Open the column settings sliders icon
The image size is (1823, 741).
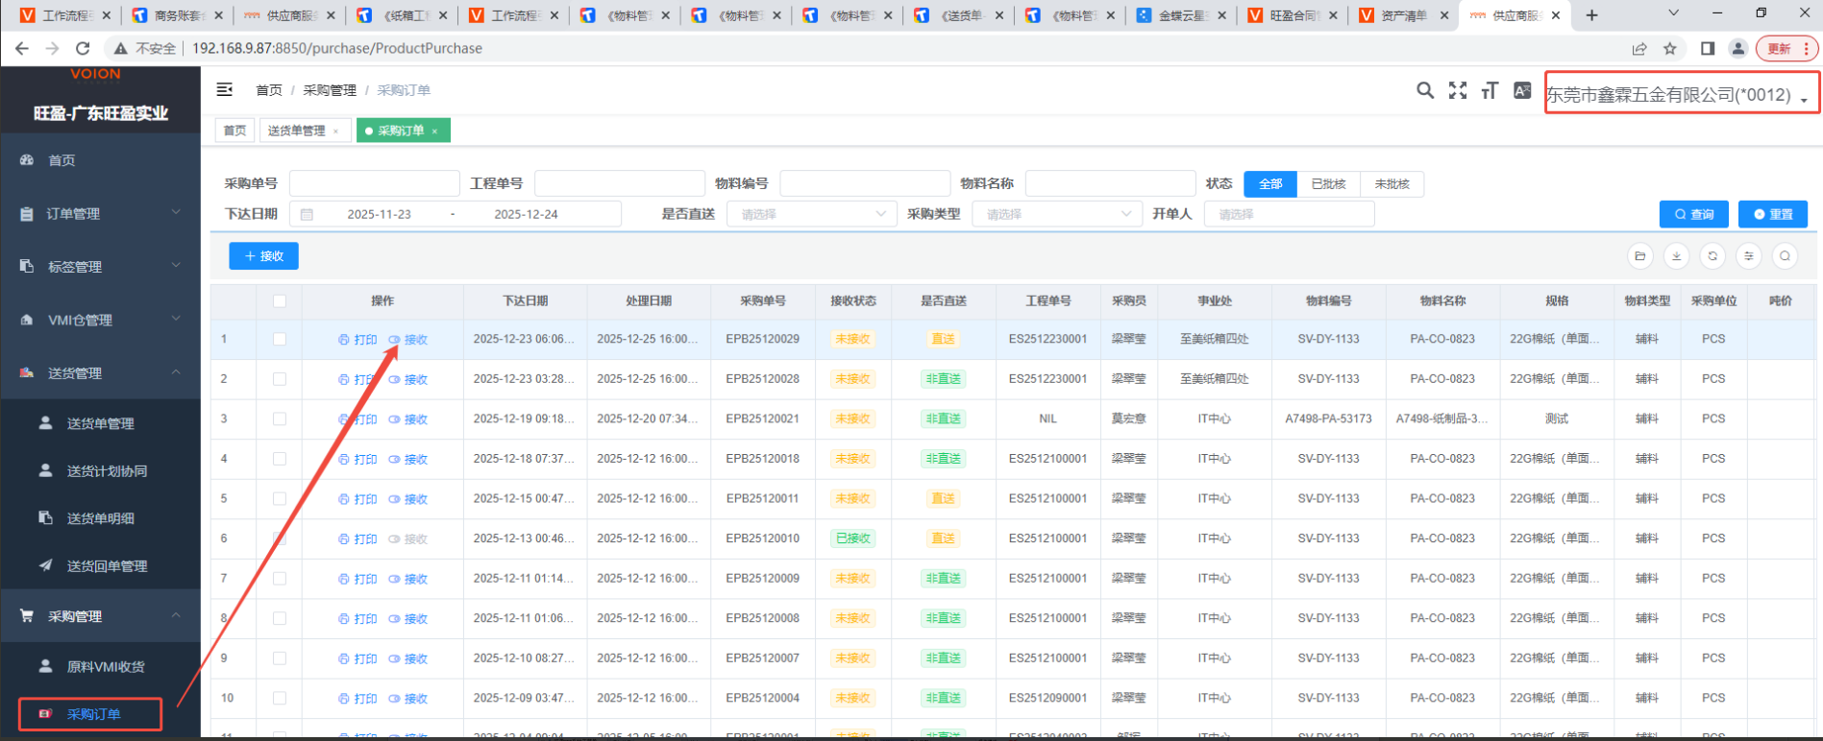tap(1749, 256)
